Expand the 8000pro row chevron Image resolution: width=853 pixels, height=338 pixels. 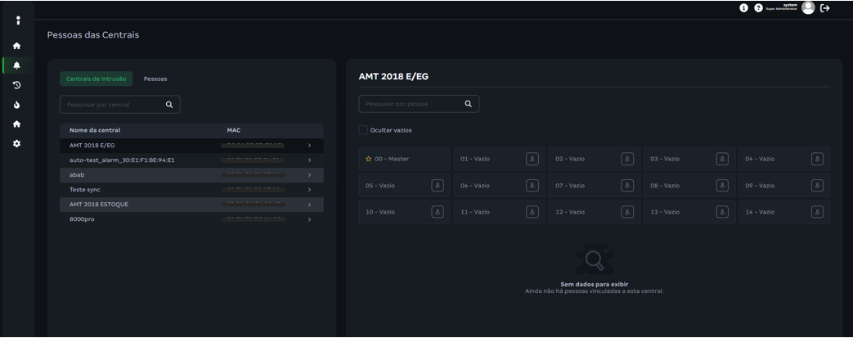[x=309, y=219]
